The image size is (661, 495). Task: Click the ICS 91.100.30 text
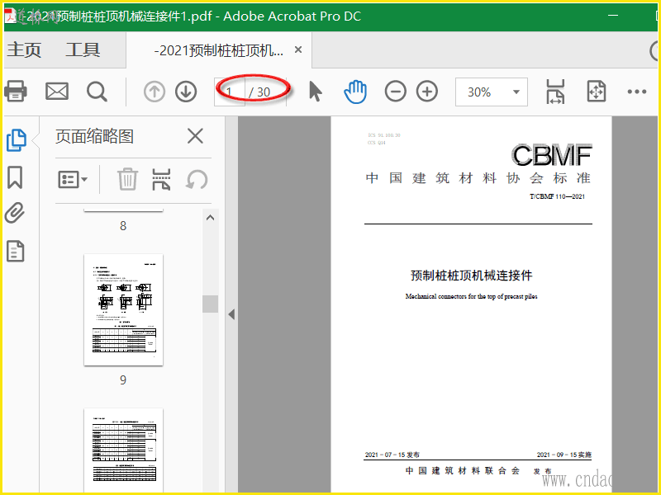[x=384, y=135]
